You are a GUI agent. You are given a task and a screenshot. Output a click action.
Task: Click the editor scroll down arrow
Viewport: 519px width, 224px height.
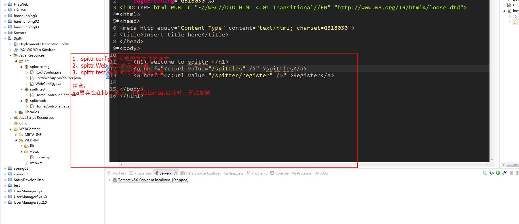pos(492,160)
